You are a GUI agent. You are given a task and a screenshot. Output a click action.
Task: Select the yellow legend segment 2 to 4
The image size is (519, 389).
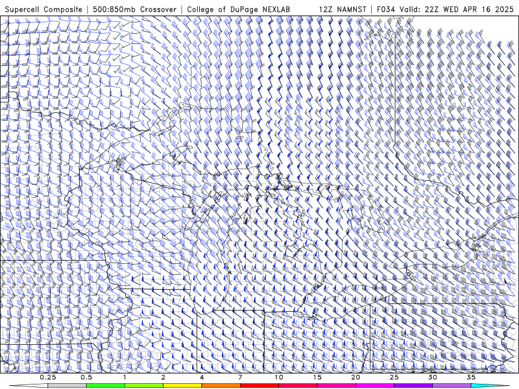point(182,386)
